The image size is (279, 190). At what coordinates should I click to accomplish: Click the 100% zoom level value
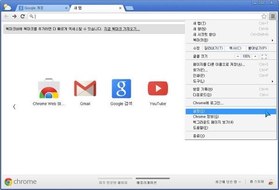[x=246, y=57]
